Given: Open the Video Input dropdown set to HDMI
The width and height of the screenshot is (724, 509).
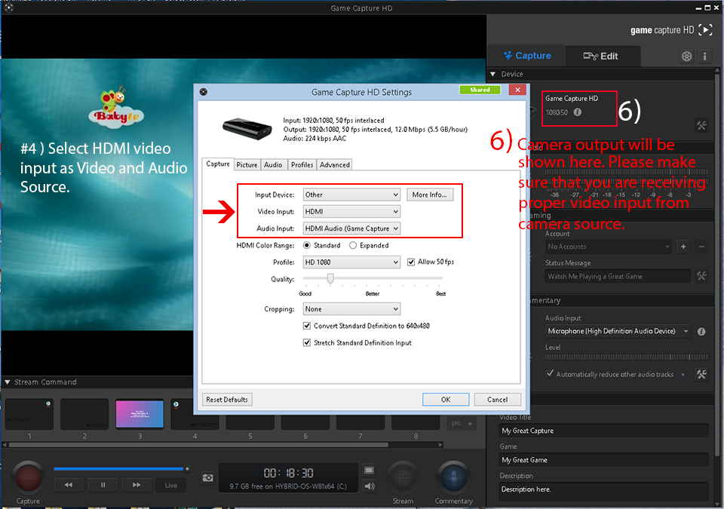Looking at the screenshot, I should [x=351, y=212].
